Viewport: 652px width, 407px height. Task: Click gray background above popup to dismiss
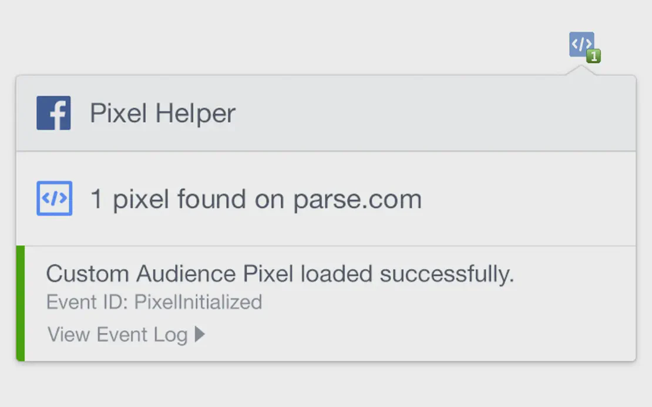(x=294, y=35)
